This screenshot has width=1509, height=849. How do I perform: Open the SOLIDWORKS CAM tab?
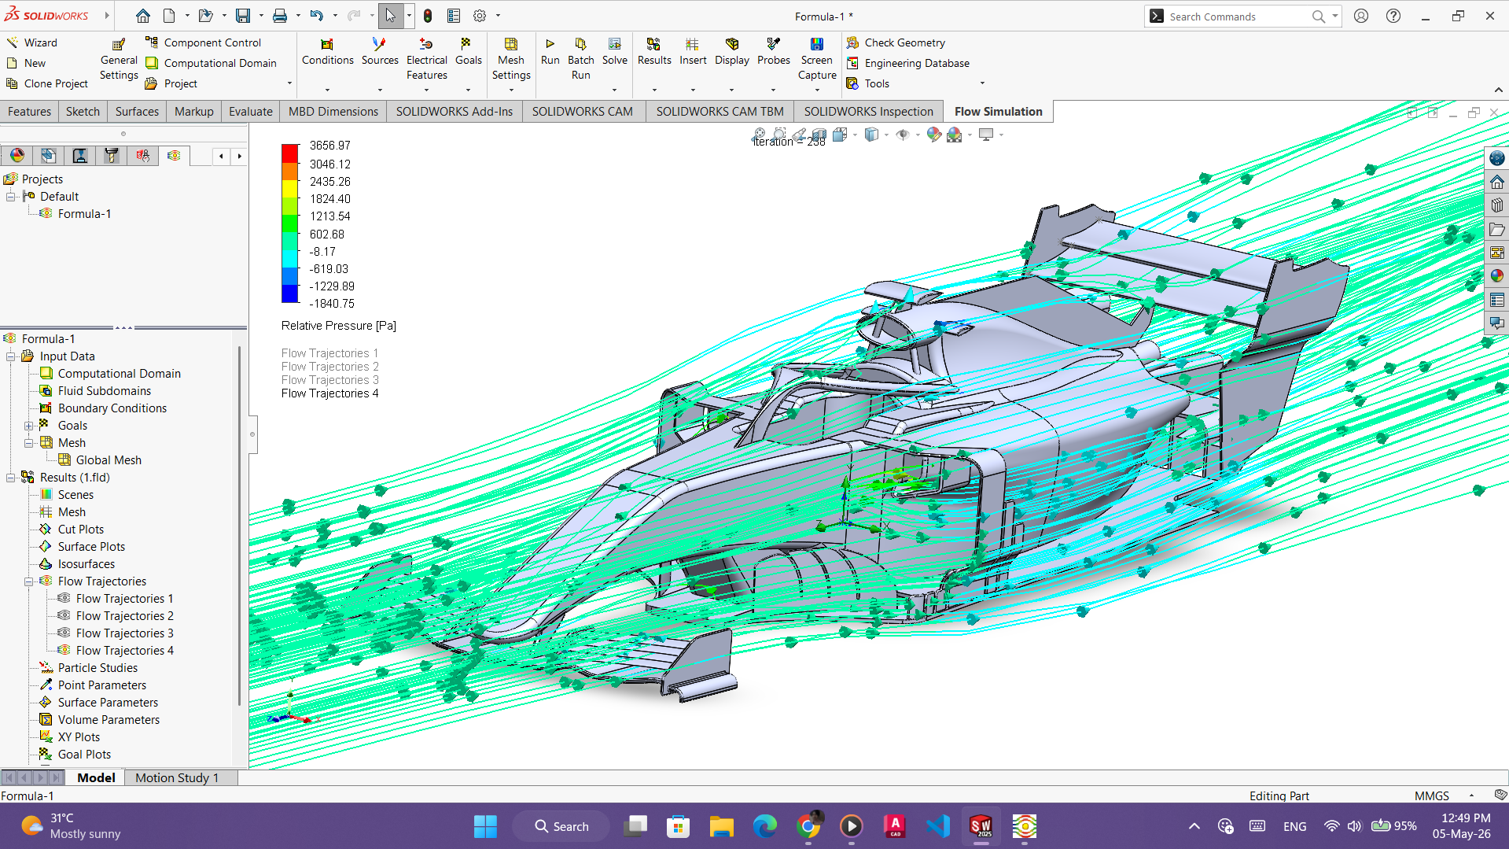click(x=582, y=112)
